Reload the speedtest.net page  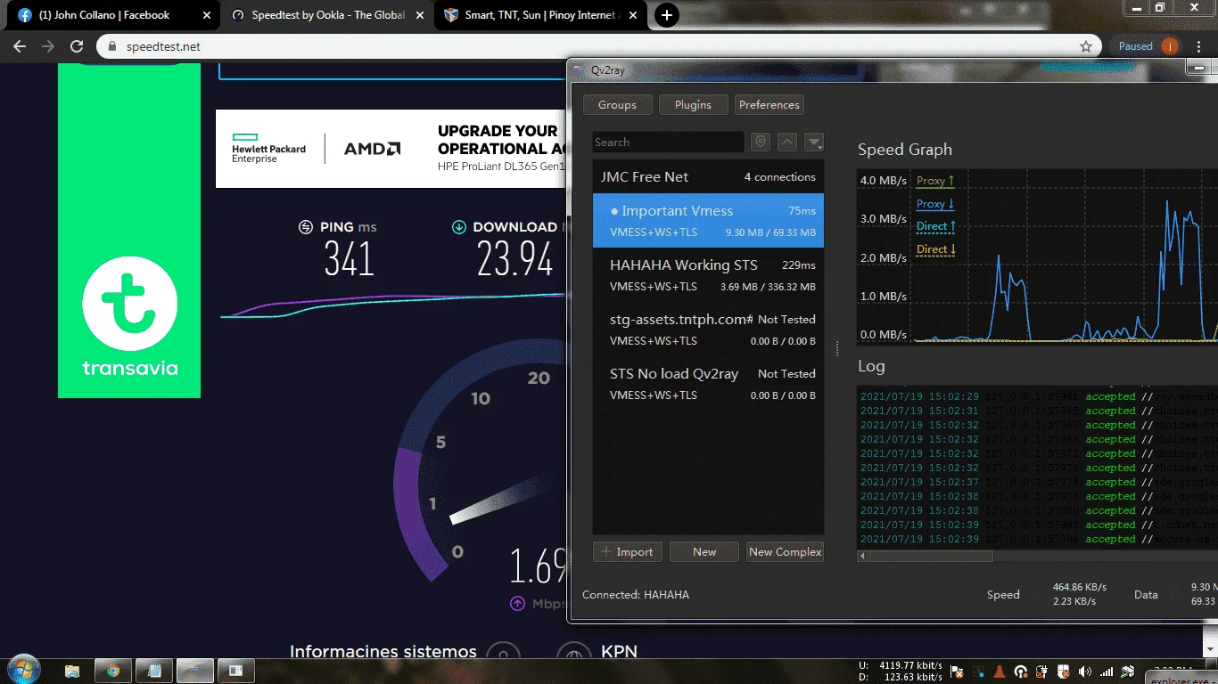pyautogui.click(x=77, y=46)
